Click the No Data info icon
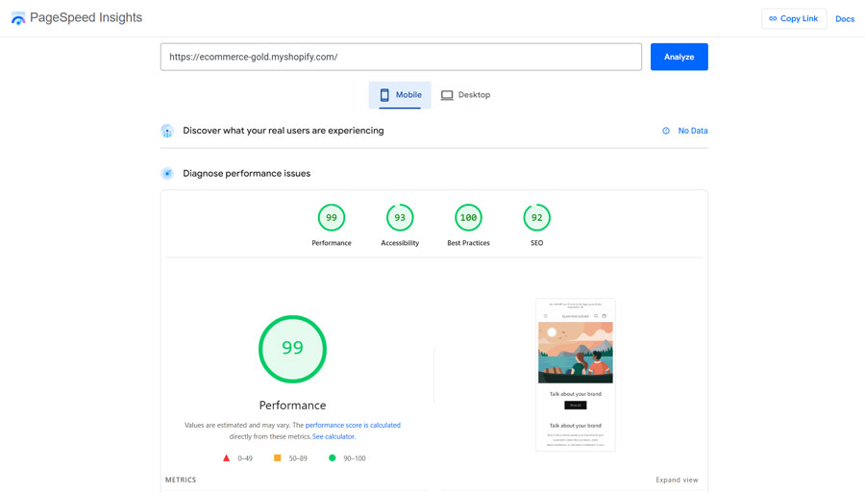Viewport: 865px width, 493px height. 666,131
